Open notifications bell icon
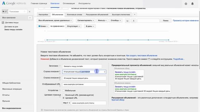The height and width of the screenshot is (112, 200). tap(192, 4)
